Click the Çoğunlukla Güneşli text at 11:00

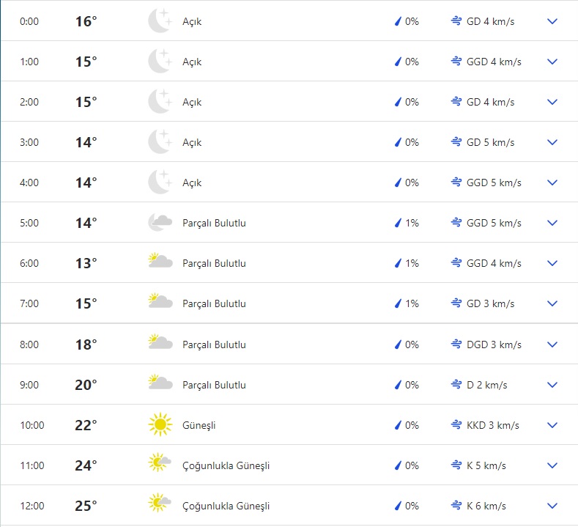point(226,465)
